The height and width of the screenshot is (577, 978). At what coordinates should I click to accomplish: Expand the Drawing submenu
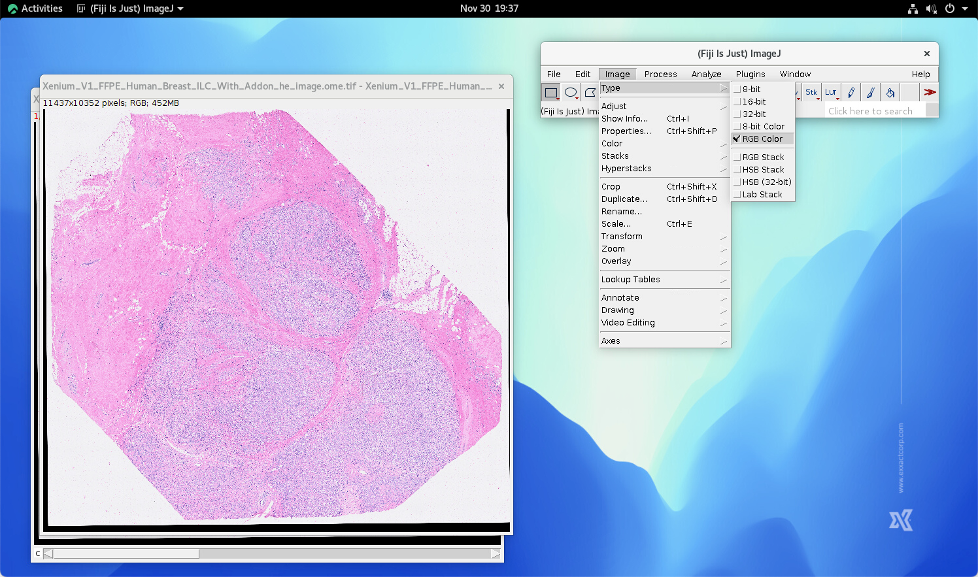coord(664,310)
